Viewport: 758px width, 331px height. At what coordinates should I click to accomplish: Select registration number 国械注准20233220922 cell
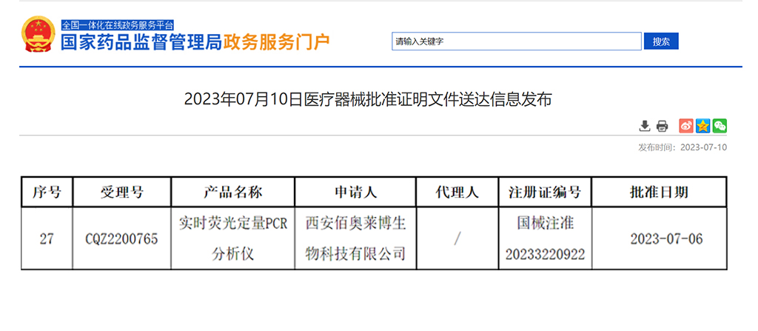point(544,238)
